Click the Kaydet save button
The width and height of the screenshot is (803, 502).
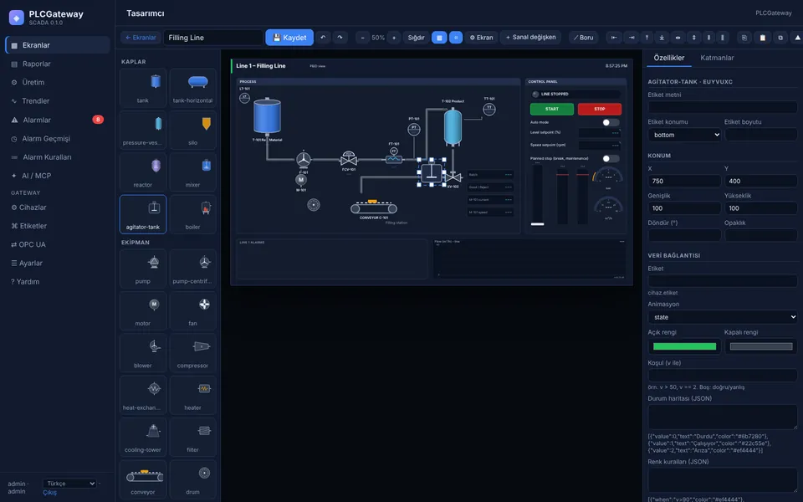(x=289, y=38)
